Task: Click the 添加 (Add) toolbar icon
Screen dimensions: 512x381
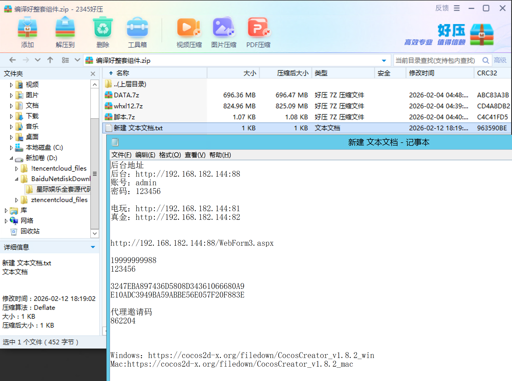Action: point(27,32)
